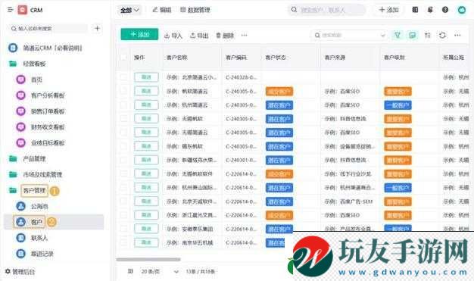The height and width of the screenshot is (281, 474).
Task: Click the 客户状态 column header
Action: pos(276,57)
